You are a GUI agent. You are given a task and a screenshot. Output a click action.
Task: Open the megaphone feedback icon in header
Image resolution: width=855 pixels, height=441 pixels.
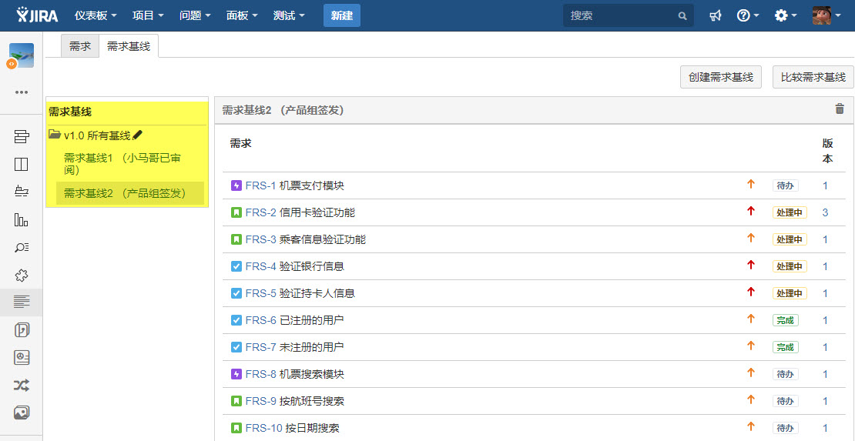[716, 15]
